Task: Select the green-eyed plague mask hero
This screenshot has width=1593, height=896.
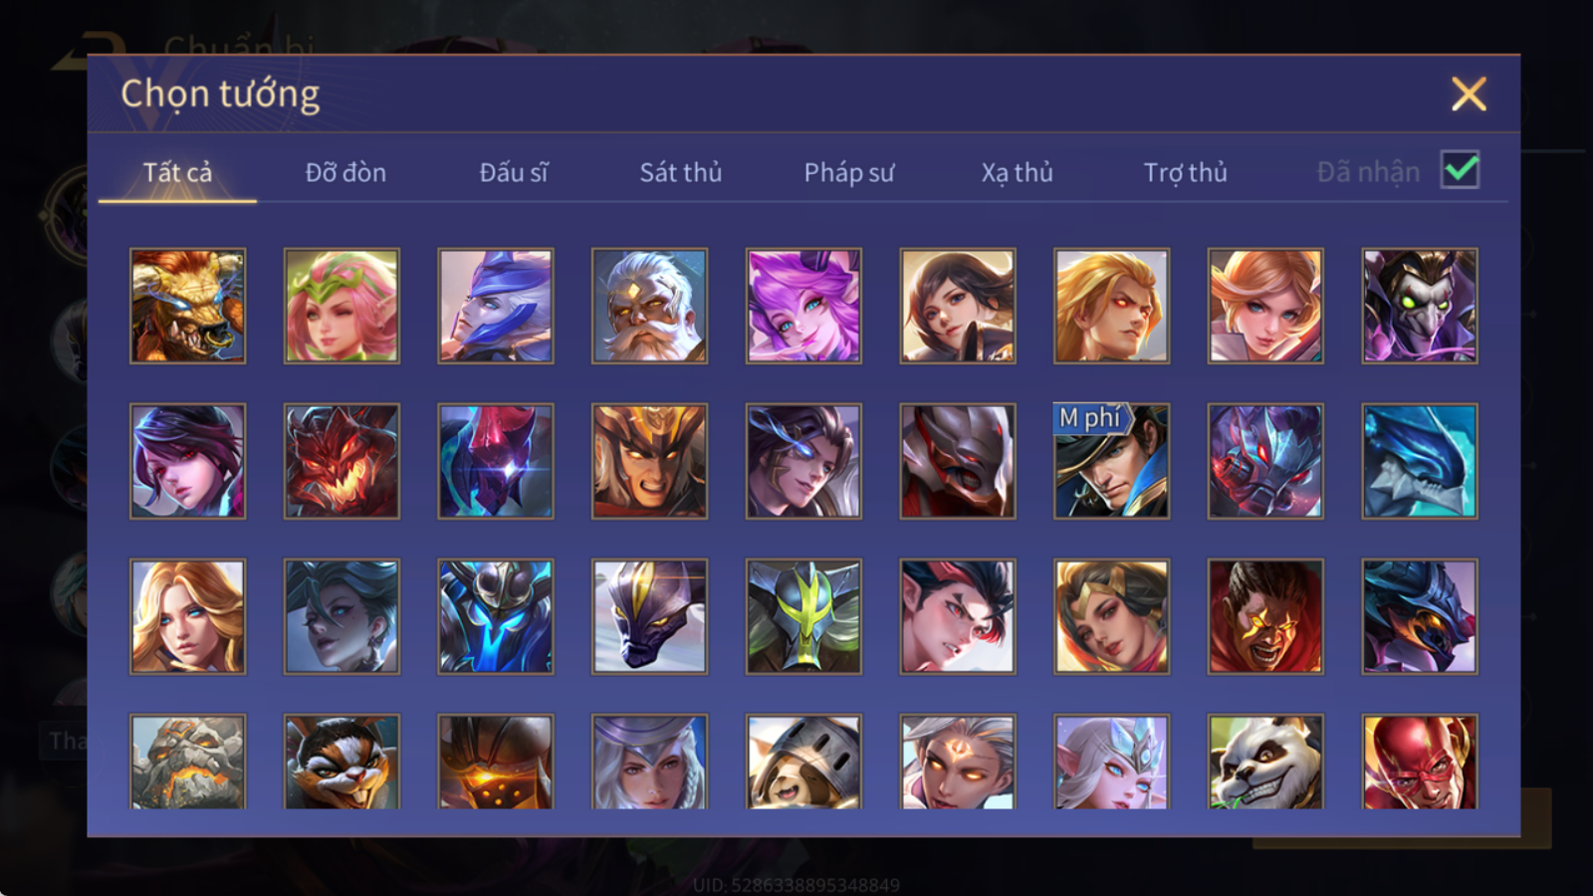Action: tap(1420, 306)
